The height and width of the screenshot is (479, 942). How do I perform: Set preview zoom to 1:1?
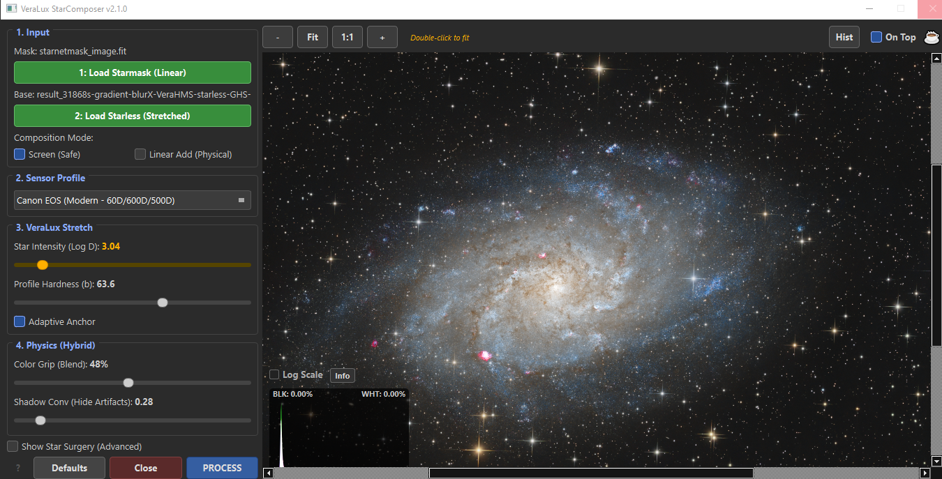pos(347,37)
